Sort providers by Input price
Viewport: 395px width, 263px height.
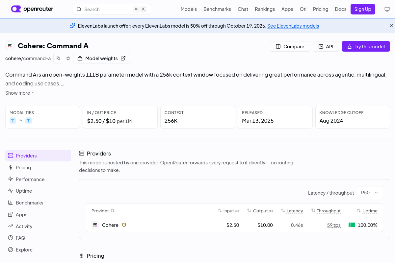point(228,211)
